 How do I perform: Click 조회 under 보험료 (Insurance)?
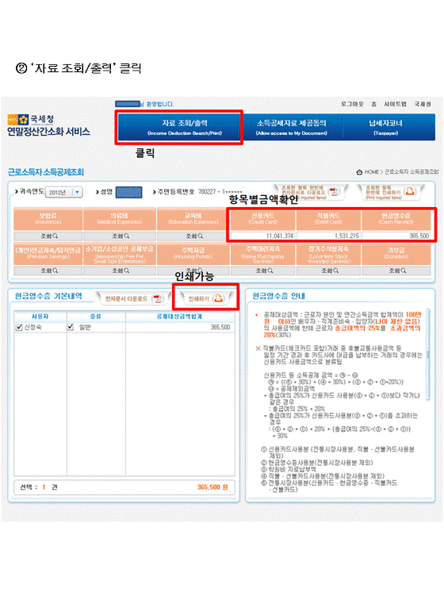coord(48,236)
